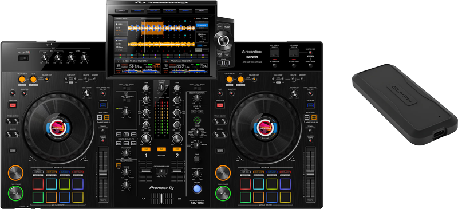Hit the left deck orange CUE button

pos(15,172)
